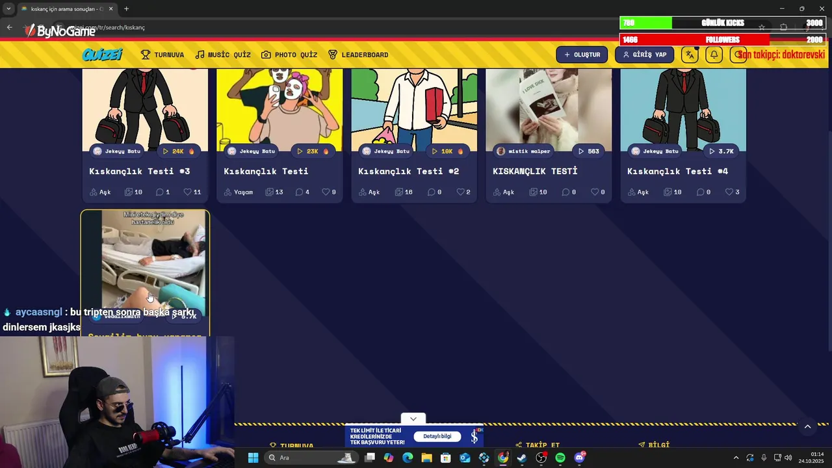Open the KISKANÇLIK TESTİ book thumbnail

point(549,110)
